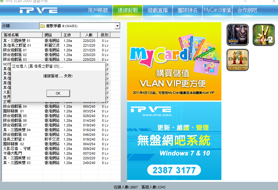Open the 合作網吧 tab

247,10
